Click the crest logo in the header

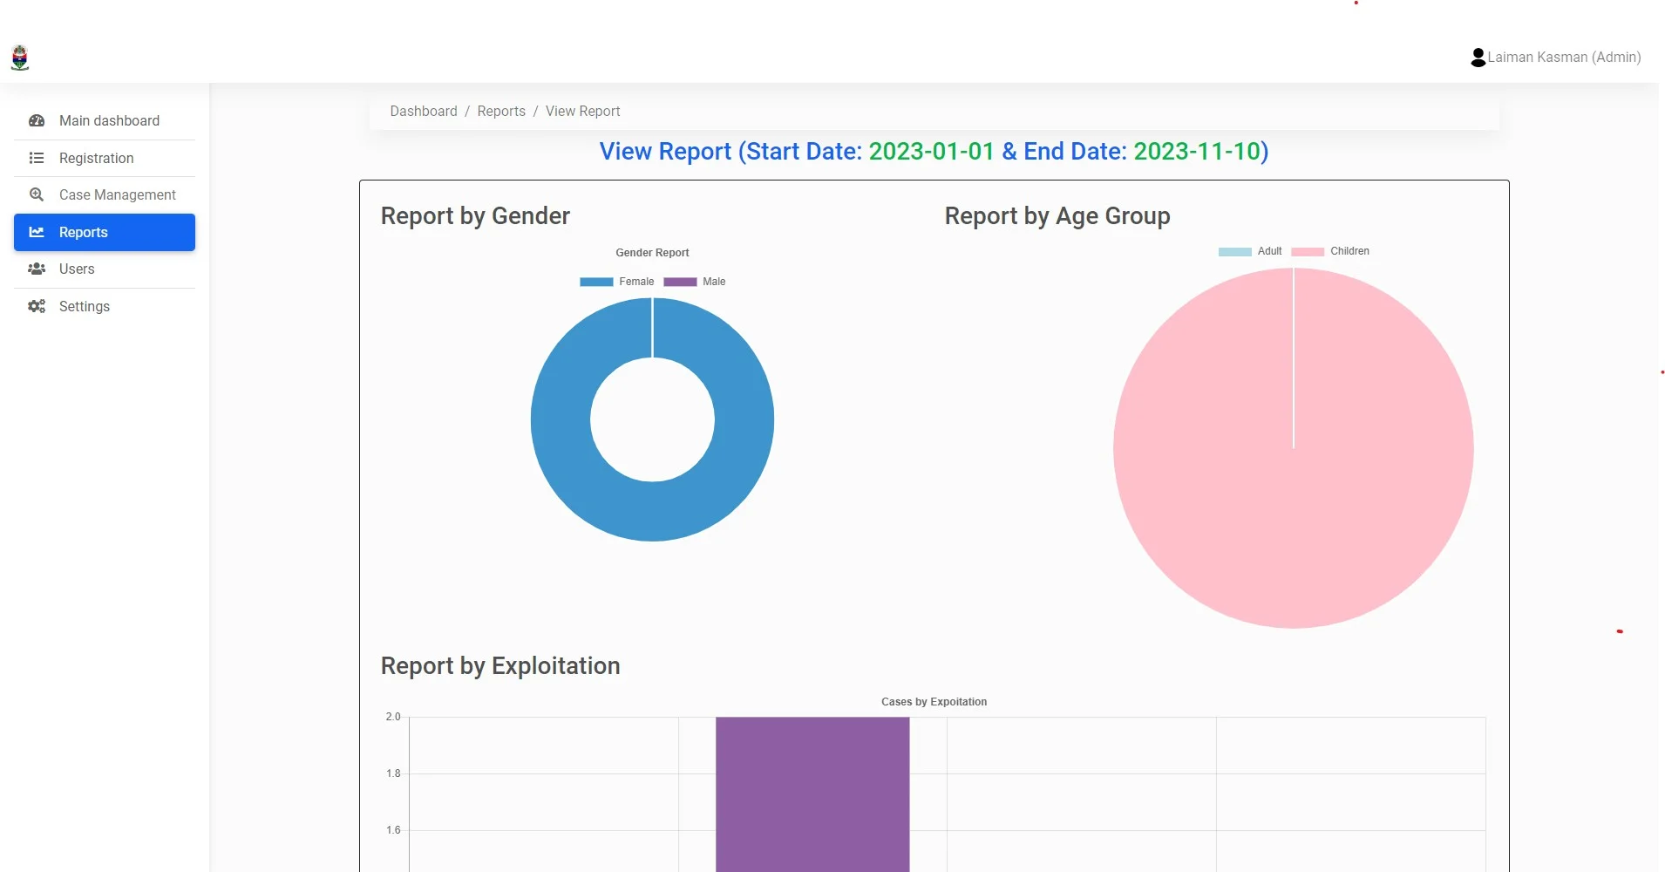click(x=20, y=58)
